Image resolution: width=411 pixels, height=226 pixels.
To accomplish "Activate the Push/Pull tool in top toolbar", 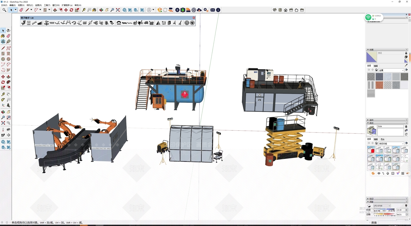I will coord(55,10).
